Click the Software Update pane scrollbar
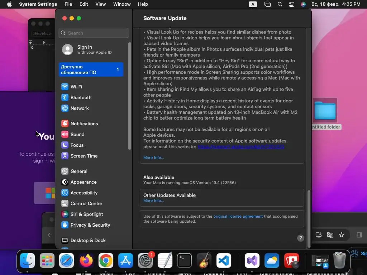367x275 pixels. coord(309,218)
